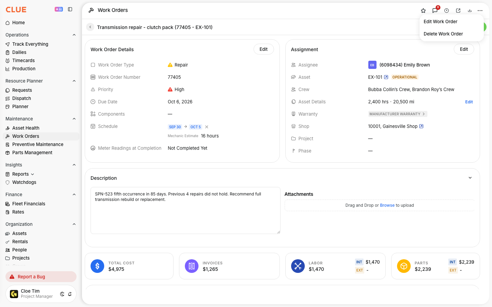Edit the Work Order Details card

(x=264, y=49)
